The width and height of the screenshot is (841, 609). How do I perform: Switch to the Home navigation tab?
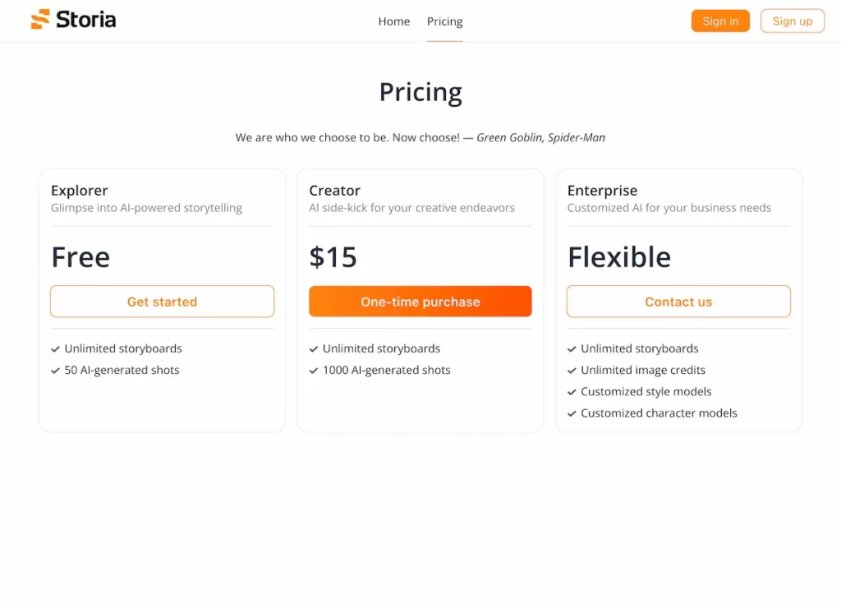tap(393, 21)
